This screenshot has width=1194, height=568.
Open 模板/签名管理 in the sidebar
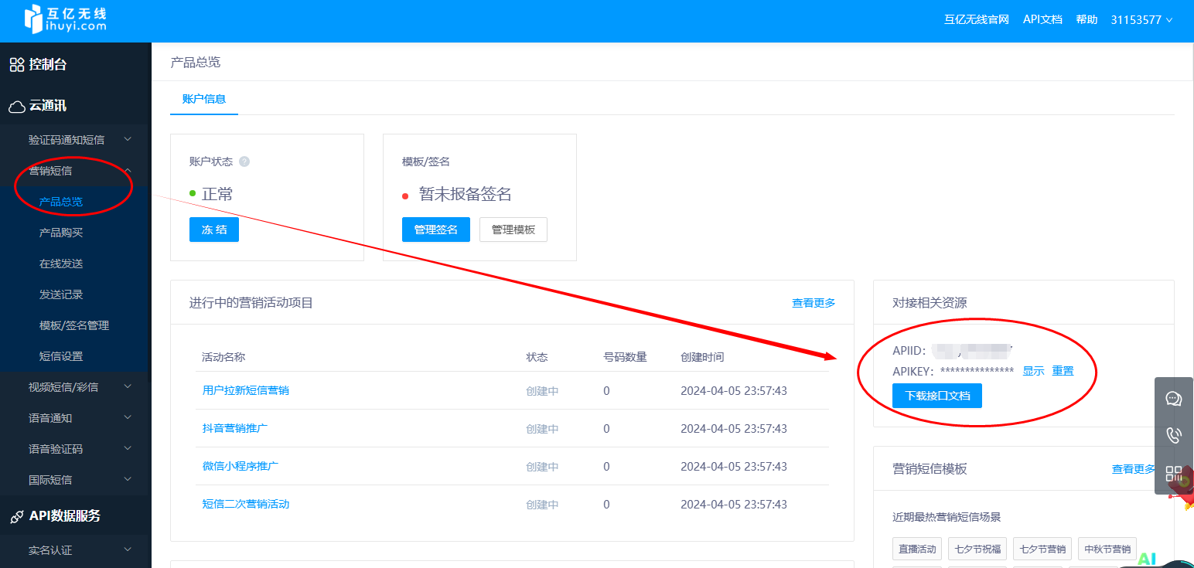(x=74, y=325)
